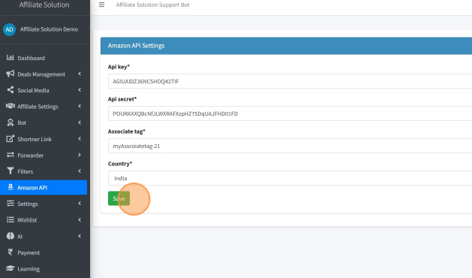
Task: Click the green Save button
Action: (119, 198)
